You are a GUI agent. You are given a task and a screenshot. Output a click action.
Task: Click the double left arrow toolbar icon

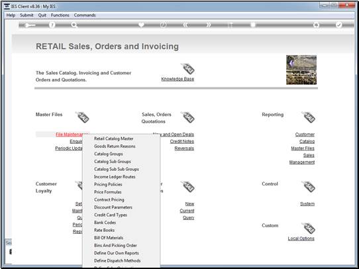(186, 25)
